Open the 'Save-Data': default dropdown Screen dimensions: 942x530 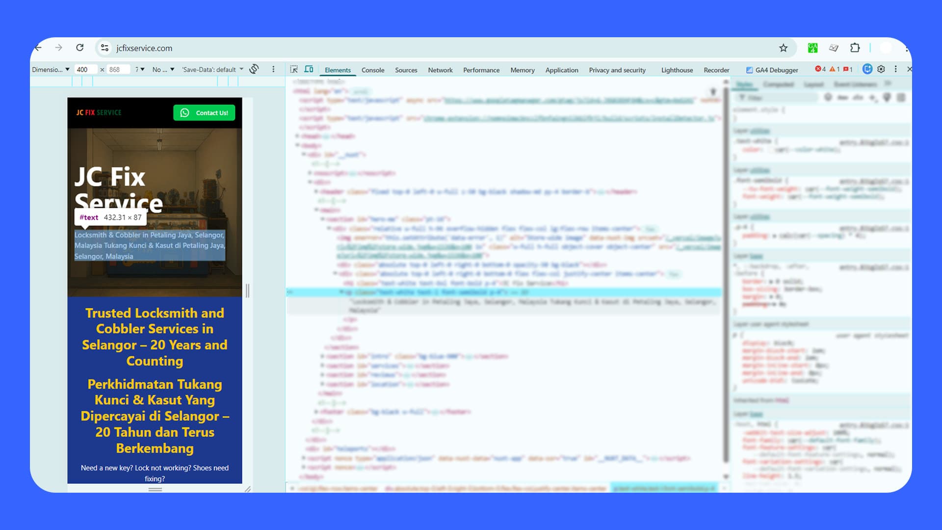[211, 69]
